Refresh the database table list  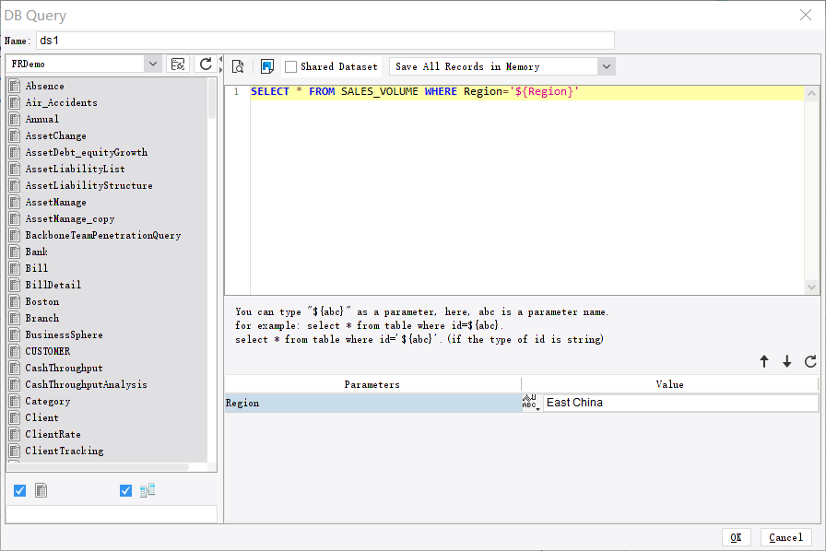click(x=206, y=64)
